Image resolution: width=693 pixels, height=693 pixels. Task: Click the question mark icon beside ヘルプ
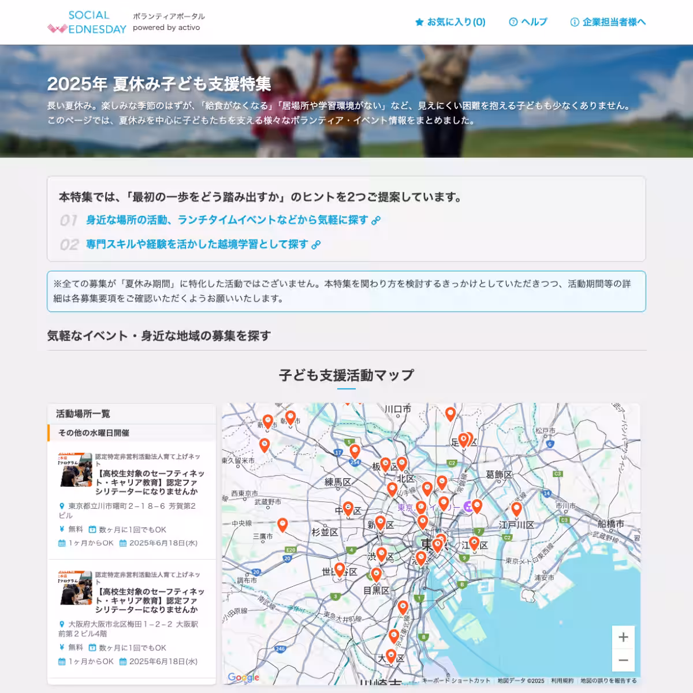[513, 22]
